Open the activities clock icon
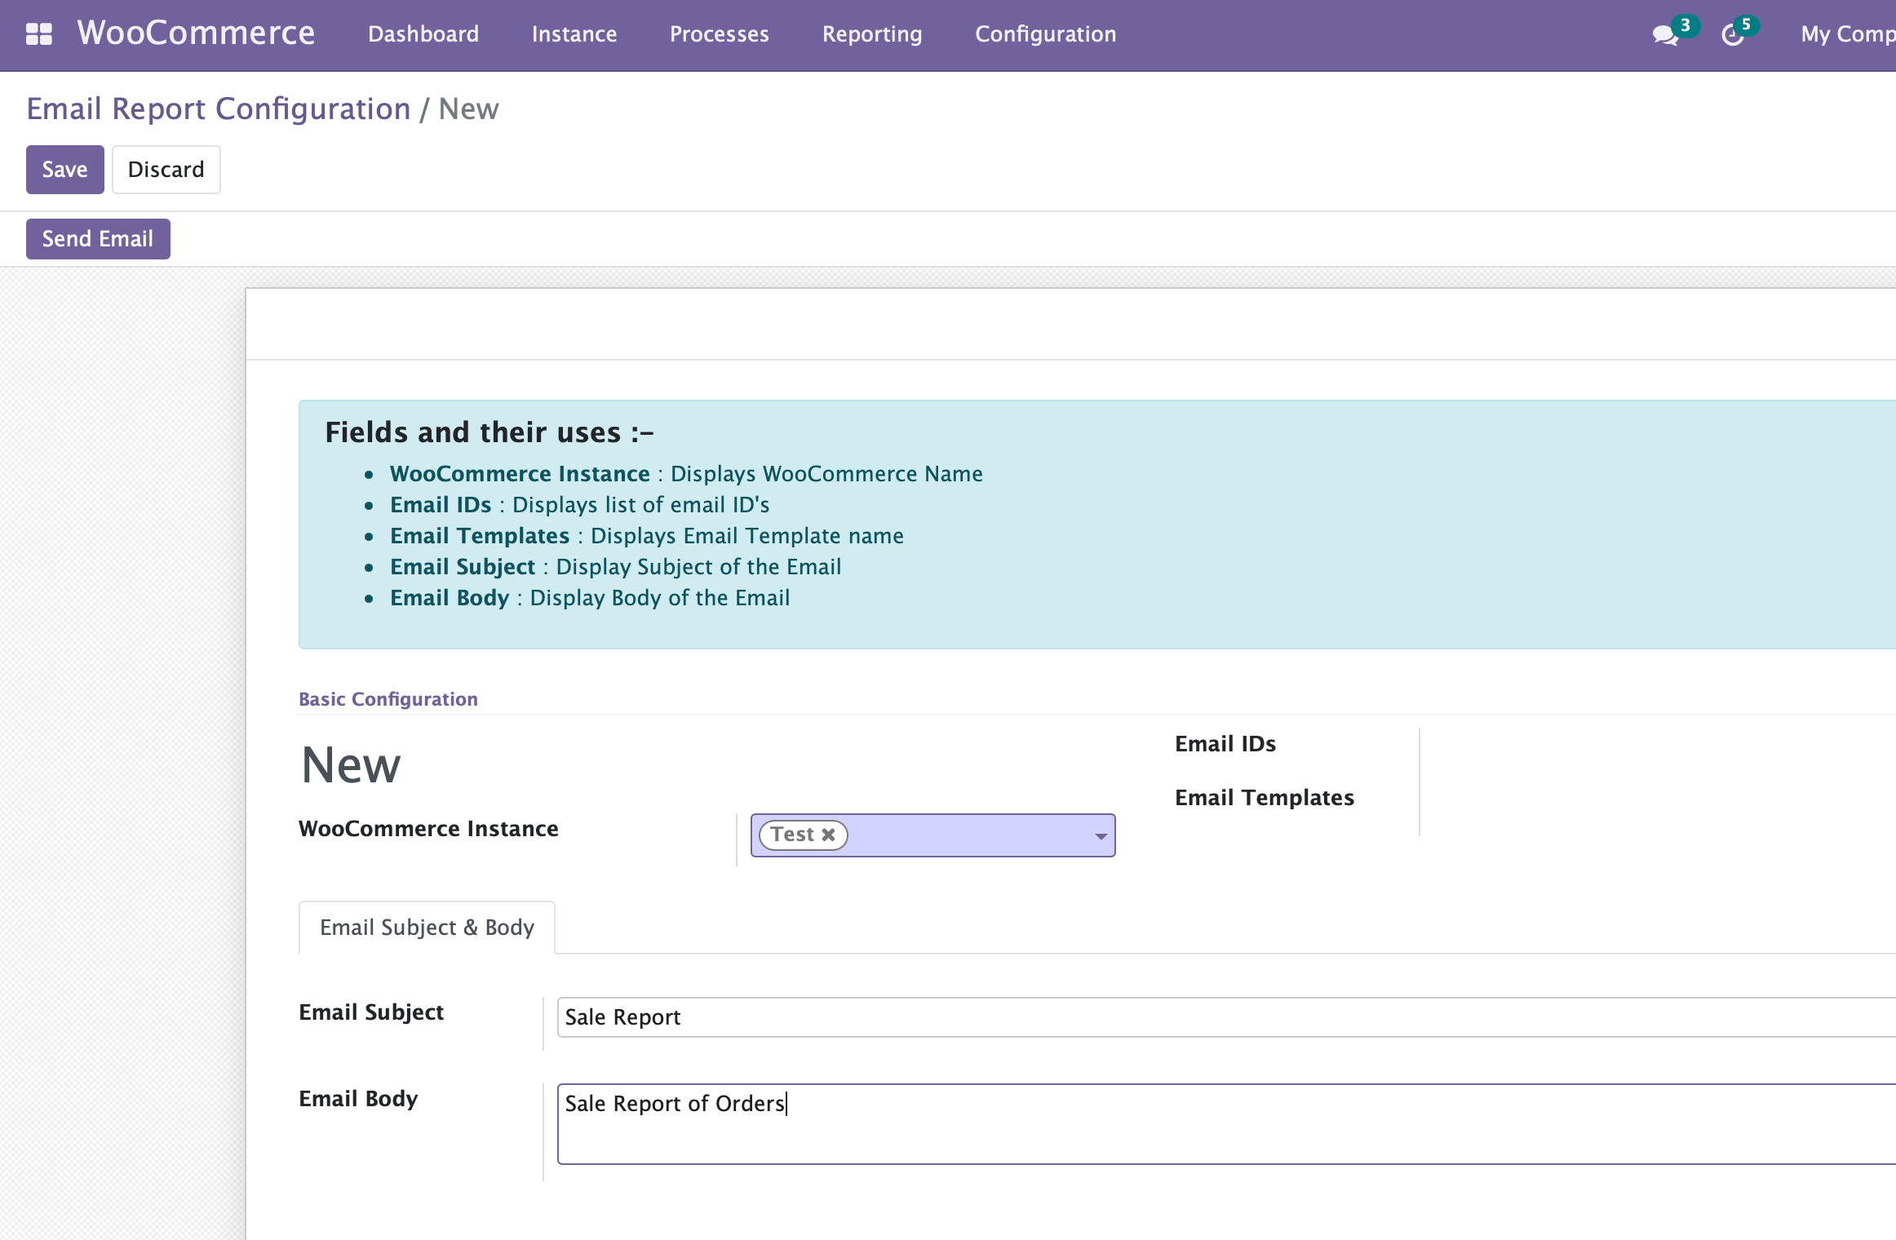 pos(1732,35)
